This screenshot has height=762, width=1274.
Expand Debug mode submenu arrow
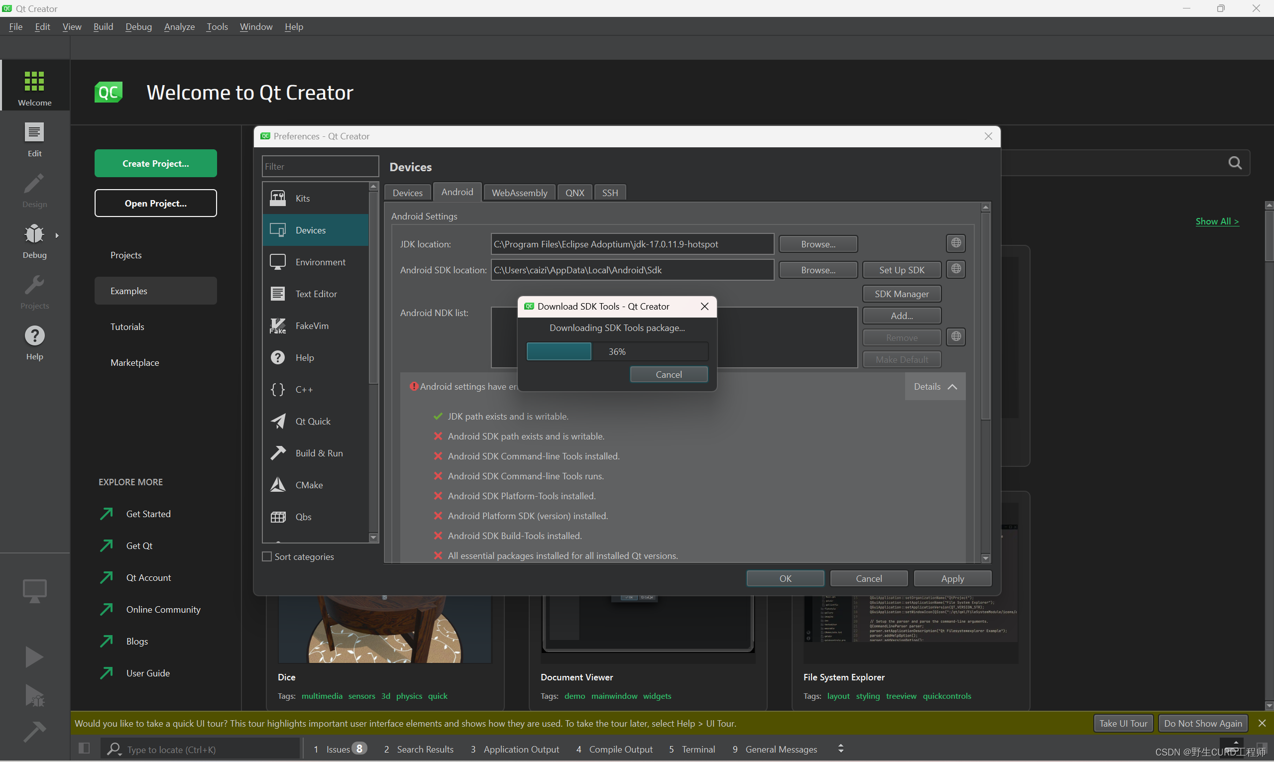[57, 235]
